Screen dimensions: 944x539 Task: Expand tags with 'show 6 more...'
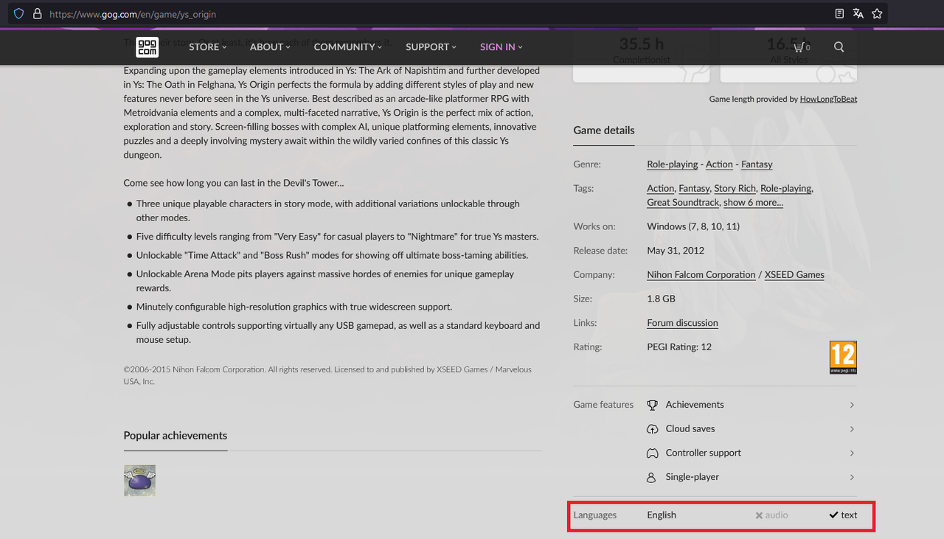(x=753, y=202)
